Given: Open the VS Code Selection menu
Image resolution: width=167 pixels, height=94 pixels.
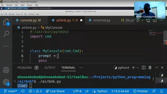Looking at the screenshot, I should [11, 14].
